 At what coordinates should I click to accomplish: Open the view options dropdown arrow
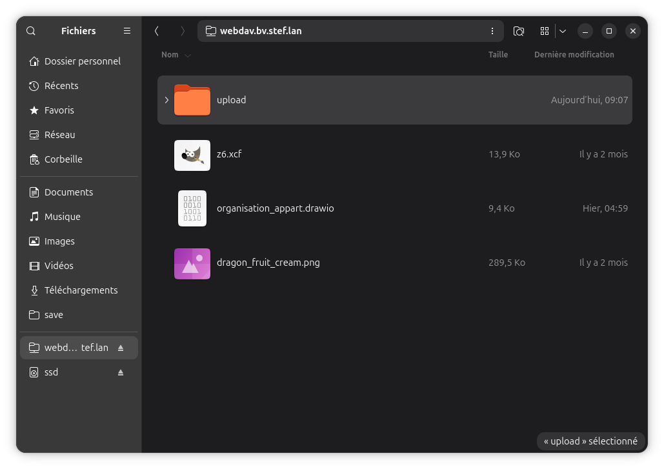coord(563,31)
